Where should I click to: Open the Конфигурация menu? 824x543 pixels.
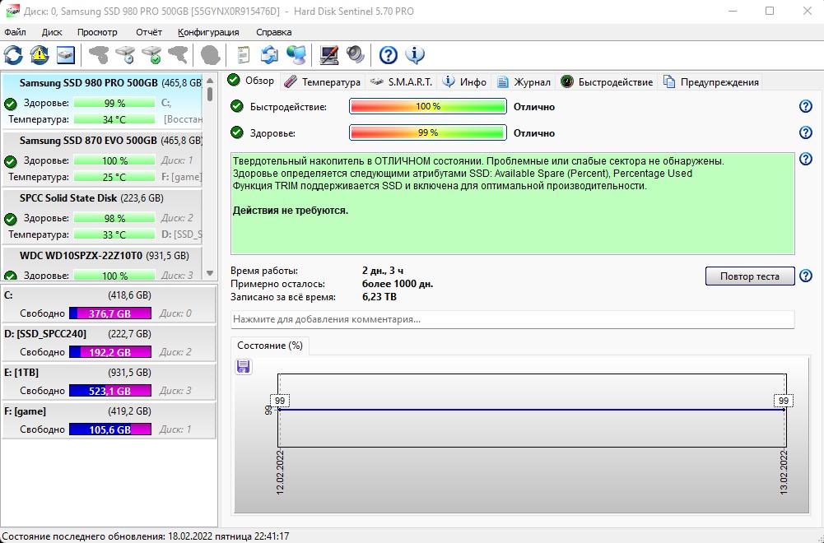tap(208, 32)
